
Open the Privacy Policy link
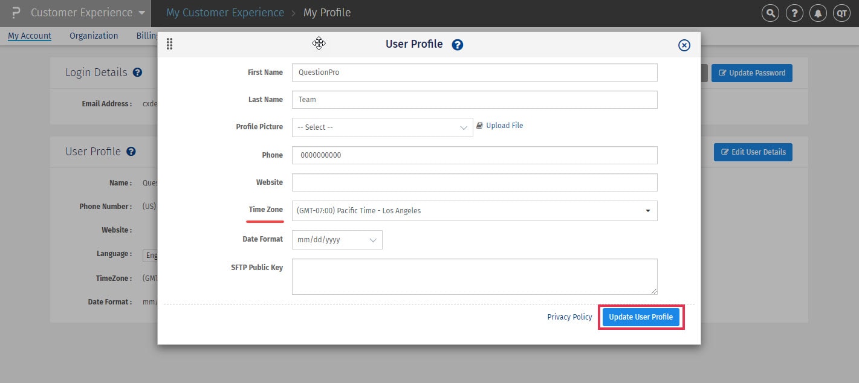[569, 317]
